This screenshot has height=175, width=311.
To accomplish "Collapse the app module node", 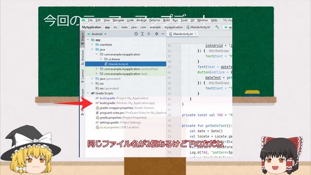I will click(88, 40).
